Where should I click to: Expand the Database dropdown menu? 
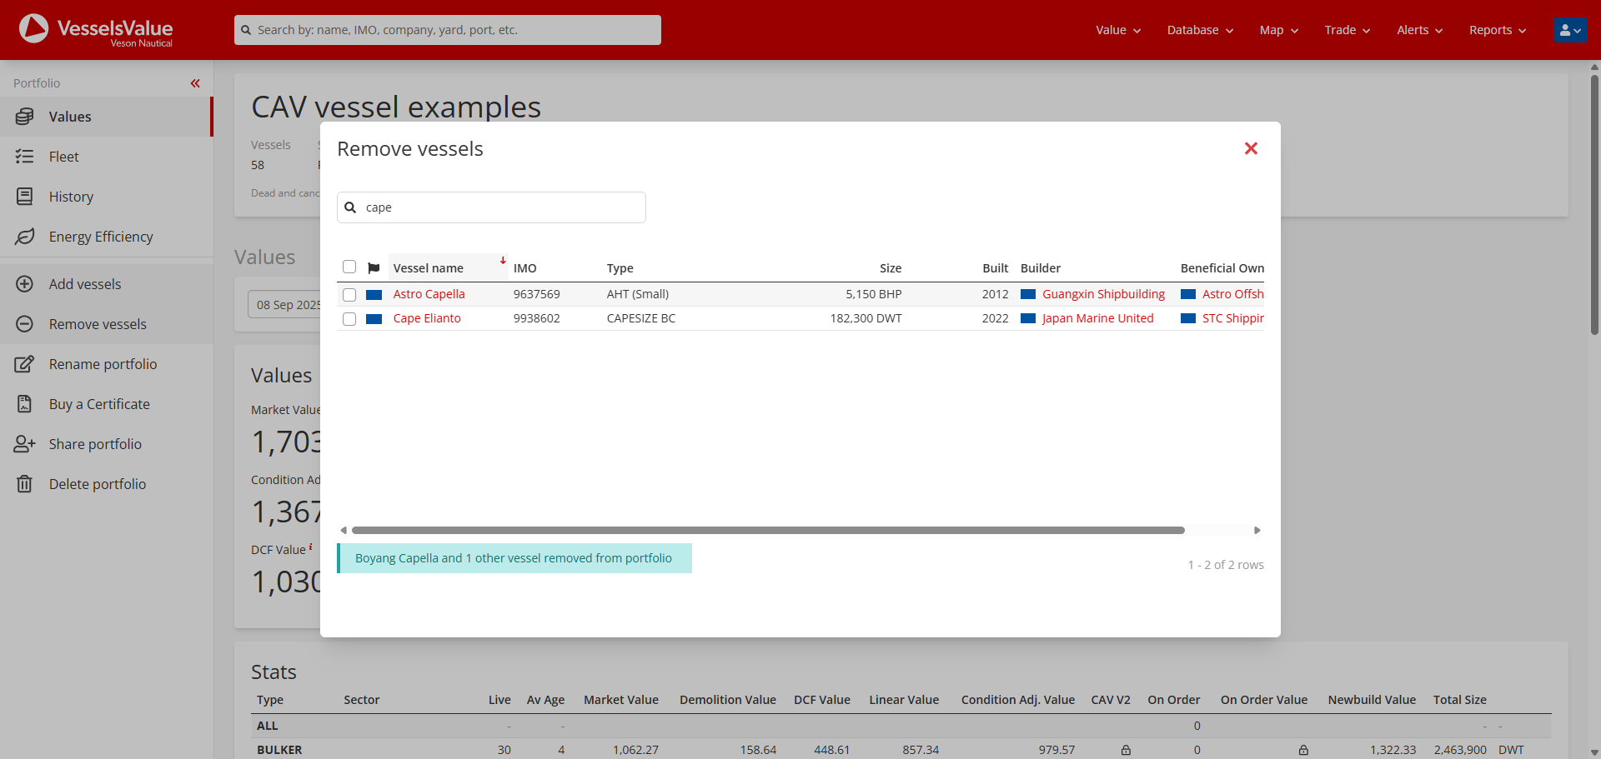[x=1199, y=30]
